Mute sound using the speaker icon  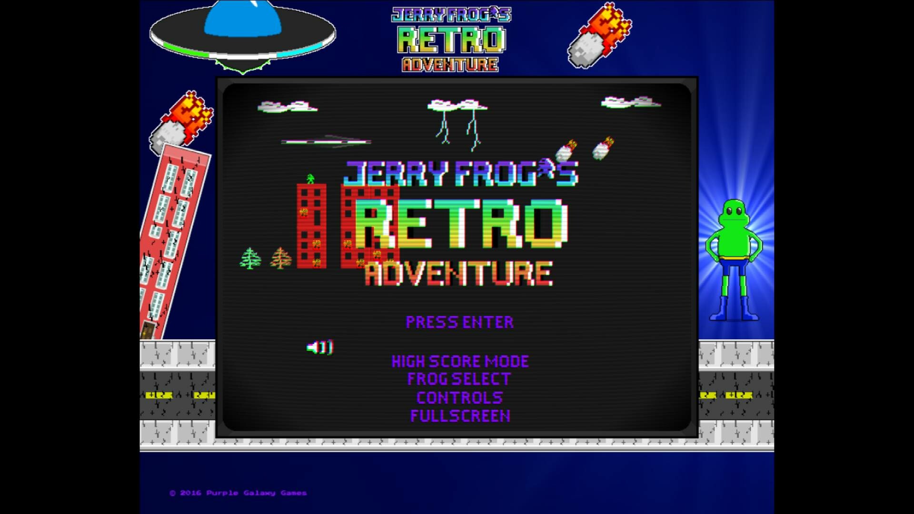(320, 347)
